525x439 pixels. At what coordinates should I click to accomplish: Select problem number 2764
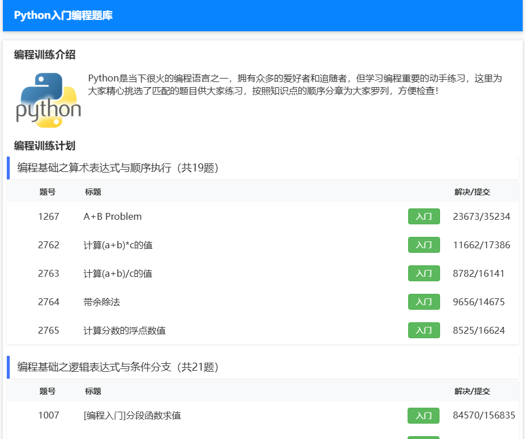click(48, 302)
